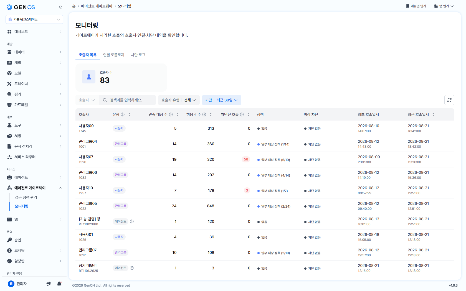Switch to the 연결 토폴로지 tab
Viewport: 466px width, 291px height.
[x=114, y=55]
